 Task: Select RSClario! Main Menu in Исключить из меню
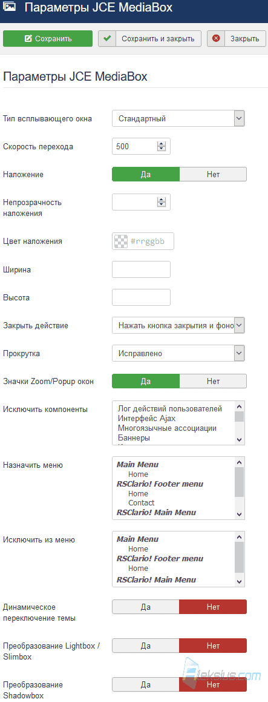[156, 580]
